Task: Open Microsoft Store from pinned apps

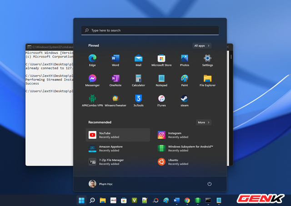Action: coord(161,60)
